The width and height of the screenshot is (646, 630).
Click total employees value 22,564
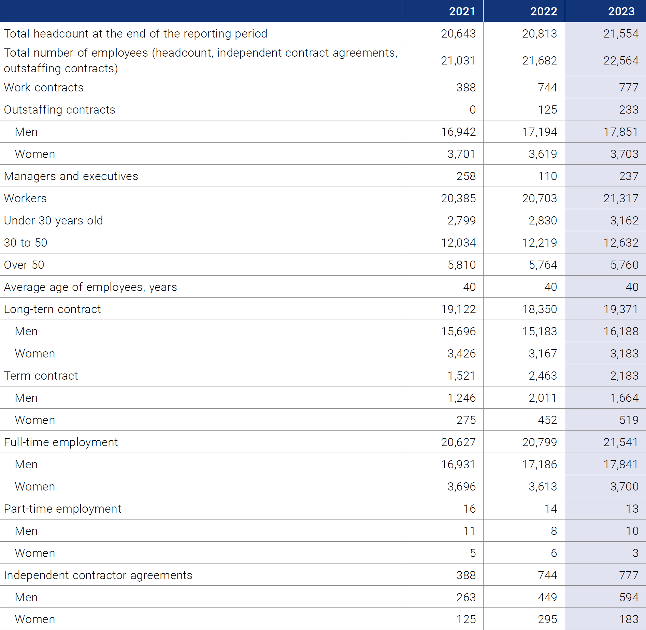point(621,60)
